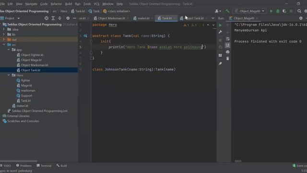Select Object Marksman.kt in project tree
This screenshot has width=307, height=173.
(x=35, y=65)
